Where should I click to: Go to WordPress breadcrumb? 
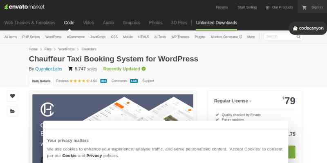point(66,49)
